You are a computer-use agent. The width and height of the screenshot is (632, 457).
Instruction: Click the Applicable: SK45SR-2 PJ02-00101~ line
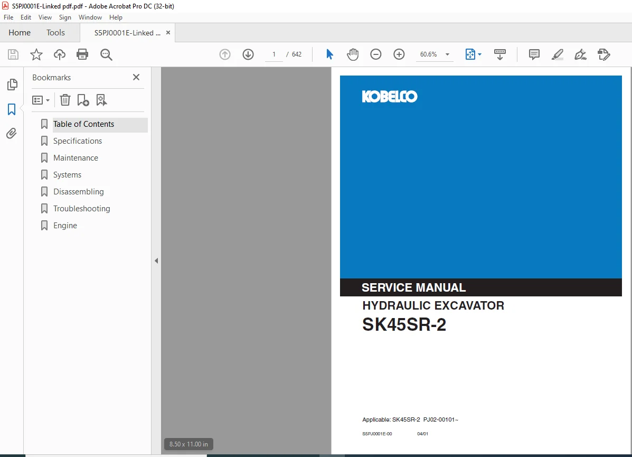tap(410, 419)
